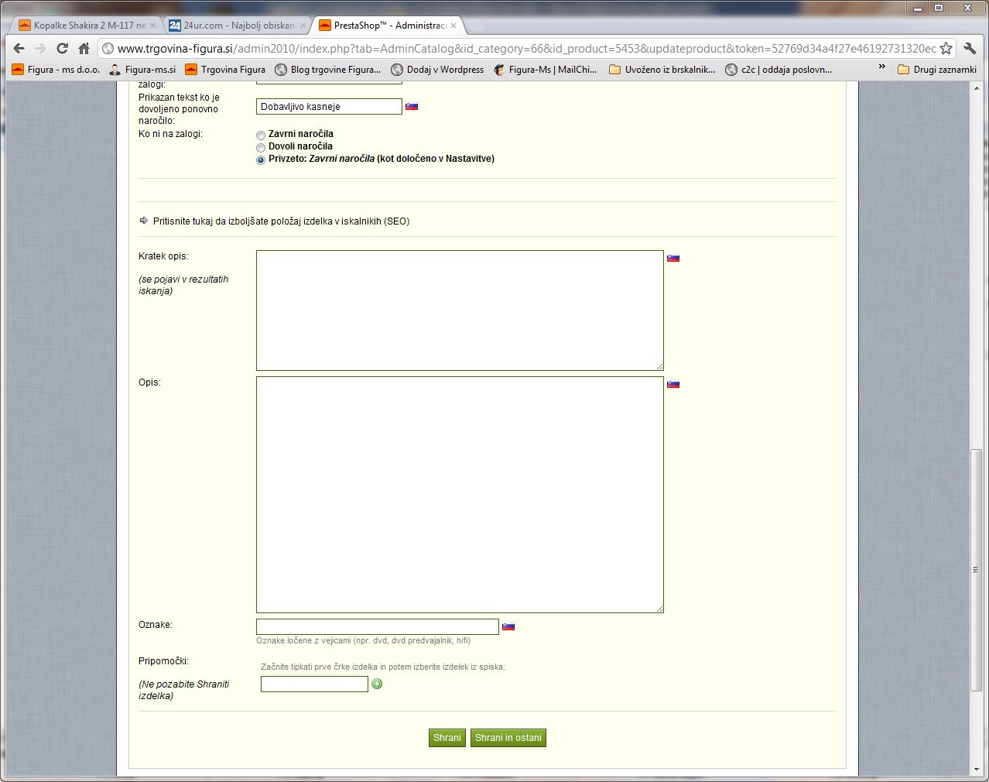The height and width of the screenshot is (782, 989).
Task: Click into the Kratek opis textarea
Action: click(x=460, y=310)
